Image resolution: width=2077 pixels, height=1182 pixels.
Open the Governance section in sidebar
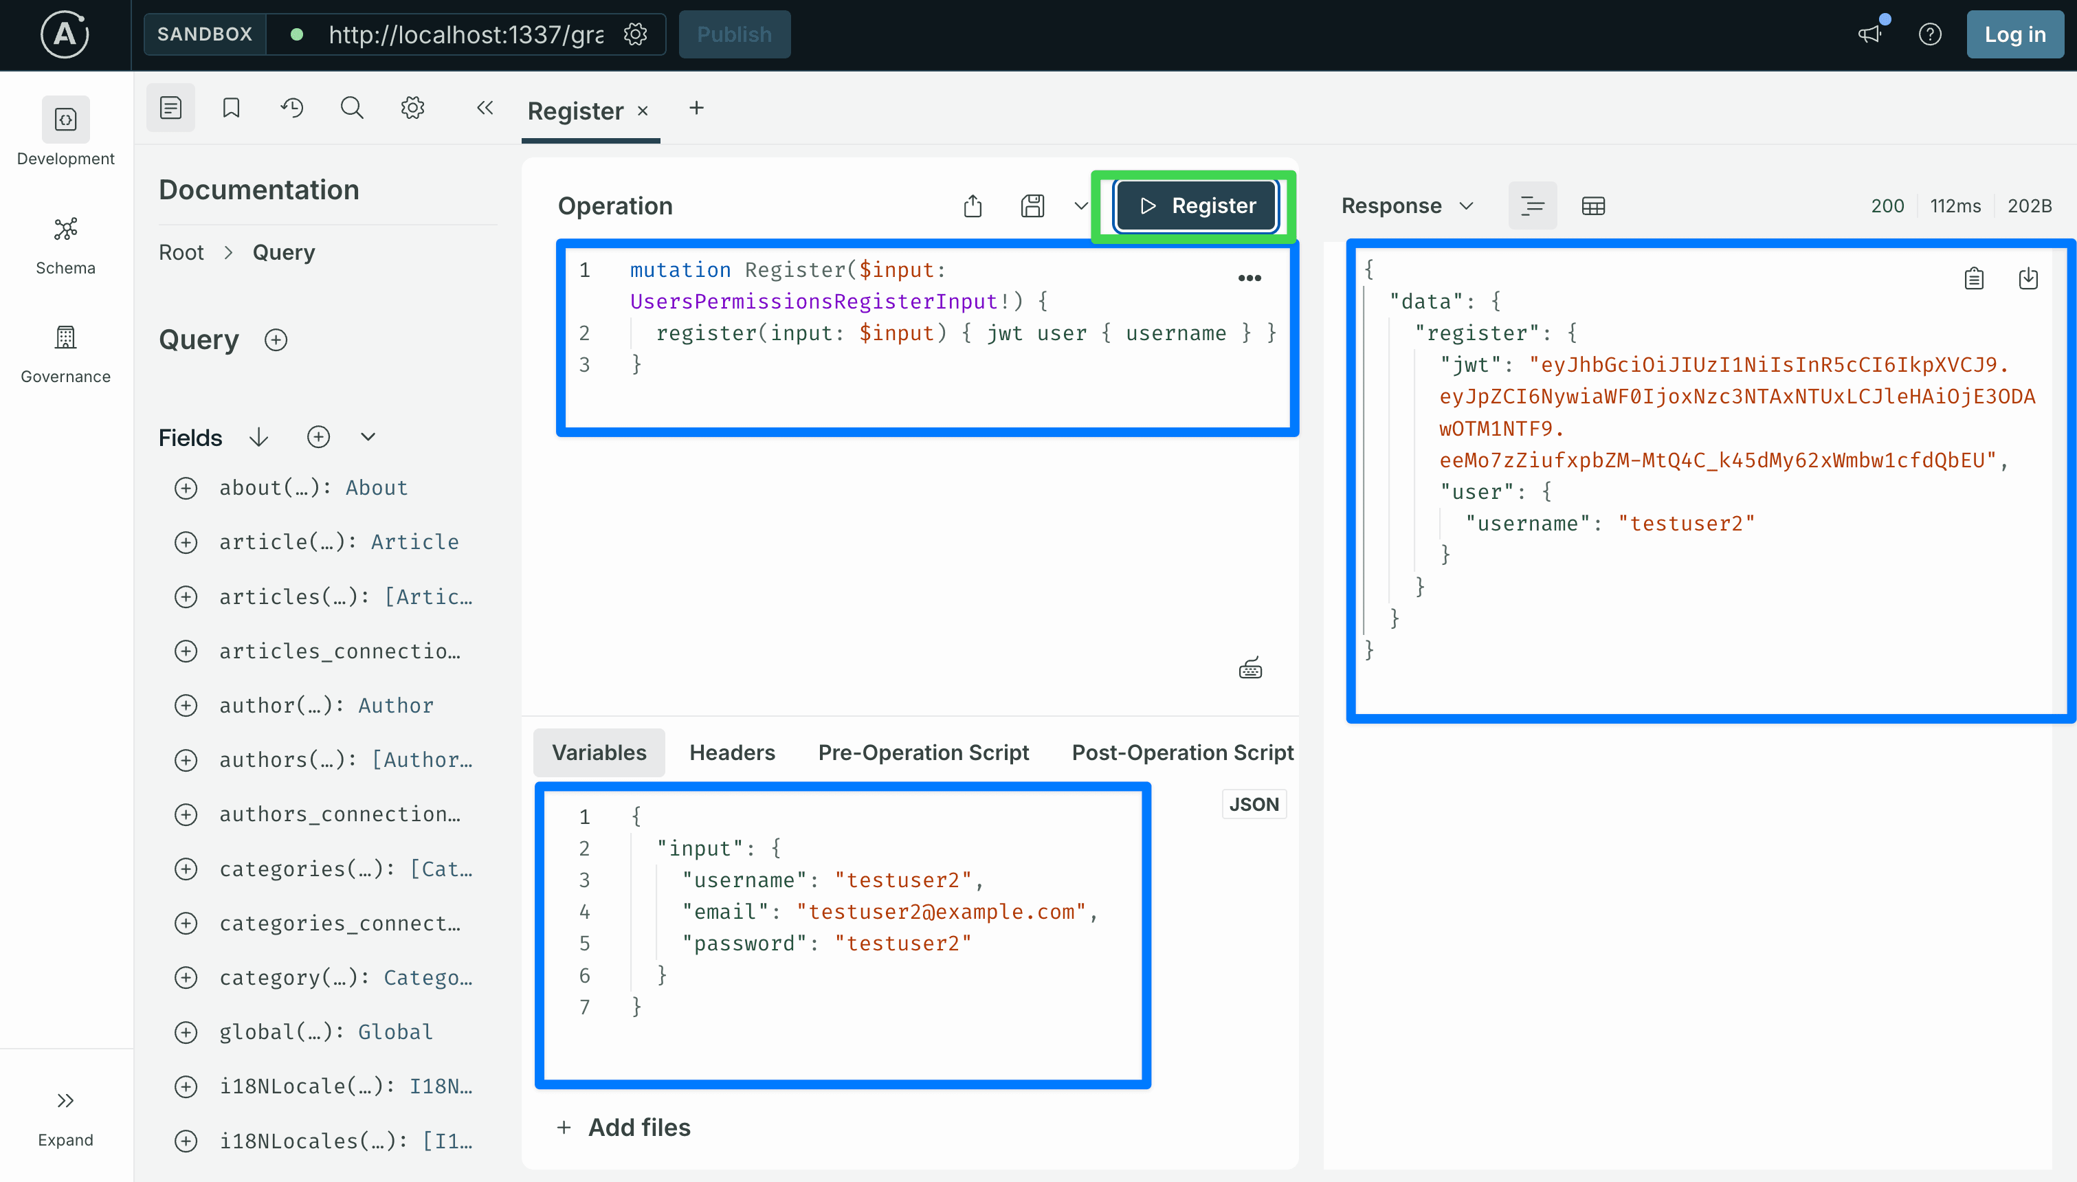click(x=65, y=353)
